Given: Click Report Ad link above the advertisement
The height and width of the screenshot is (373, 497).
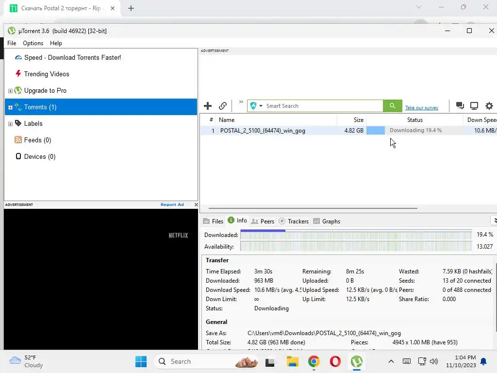Looking at the screenshot, I should tap(172, 204).
